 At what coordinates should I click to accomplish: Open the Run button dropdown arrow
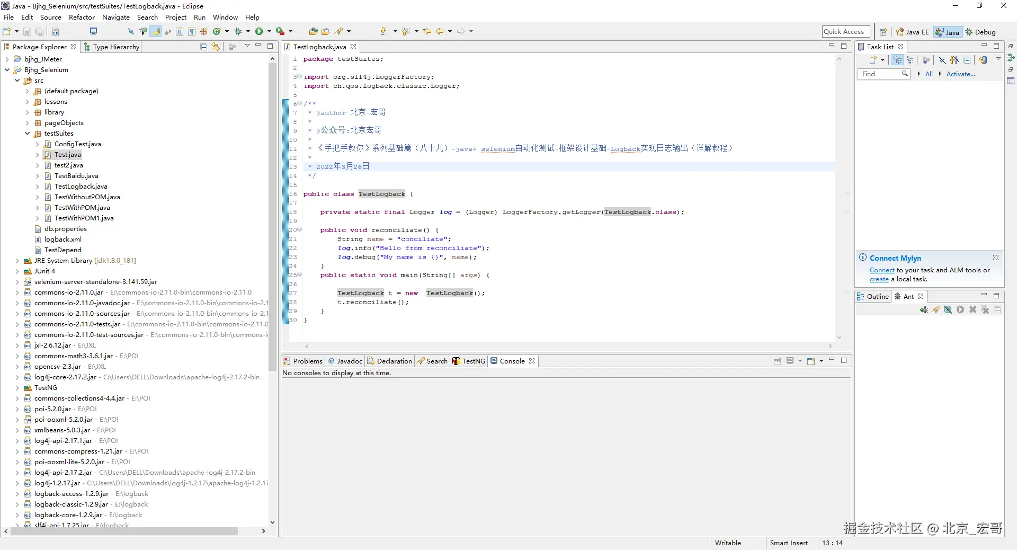click(x=269, y=32)
